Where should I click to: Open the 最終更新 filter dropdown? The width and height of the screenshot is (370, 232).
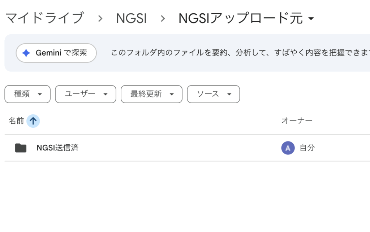pos(151,94)
